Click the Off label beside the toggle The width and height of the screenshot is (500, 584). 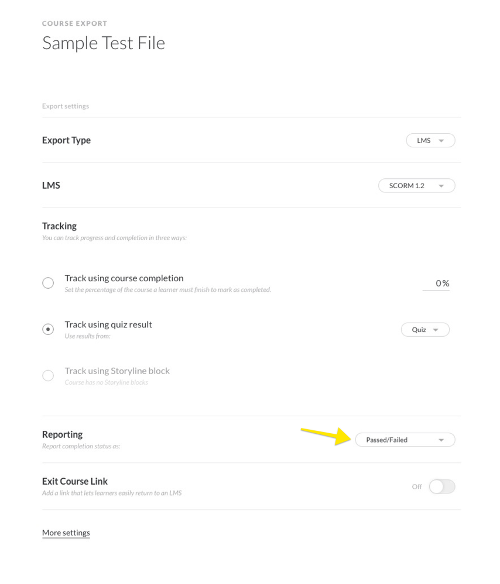pyautogui.click(x=417, y=486)
